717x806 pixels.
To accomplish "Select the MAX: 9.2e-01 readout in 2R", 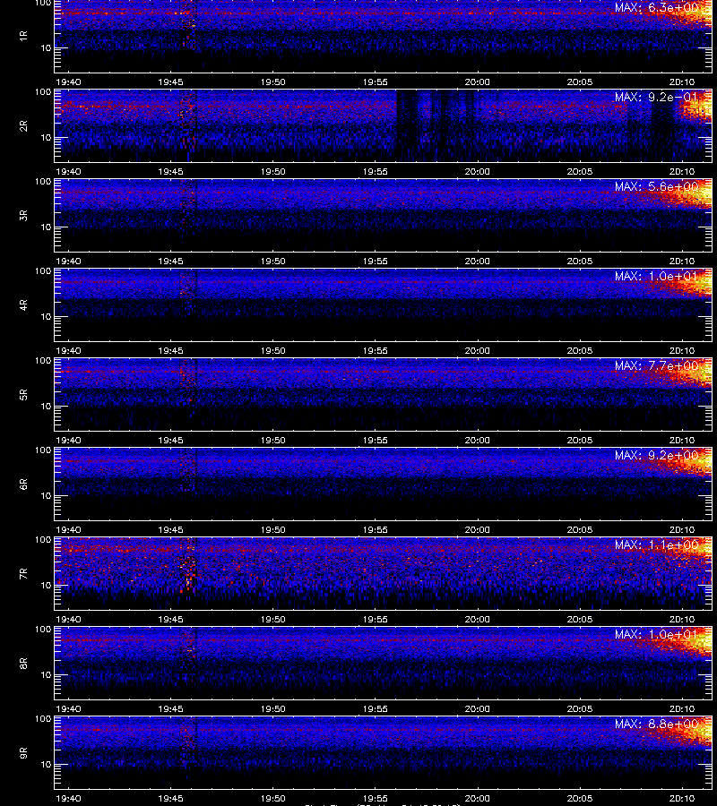I will pos(657,97).
